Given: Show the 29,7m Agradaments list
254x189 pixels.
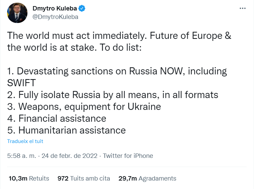Looking at the screenshot, I should coord(147,178).
